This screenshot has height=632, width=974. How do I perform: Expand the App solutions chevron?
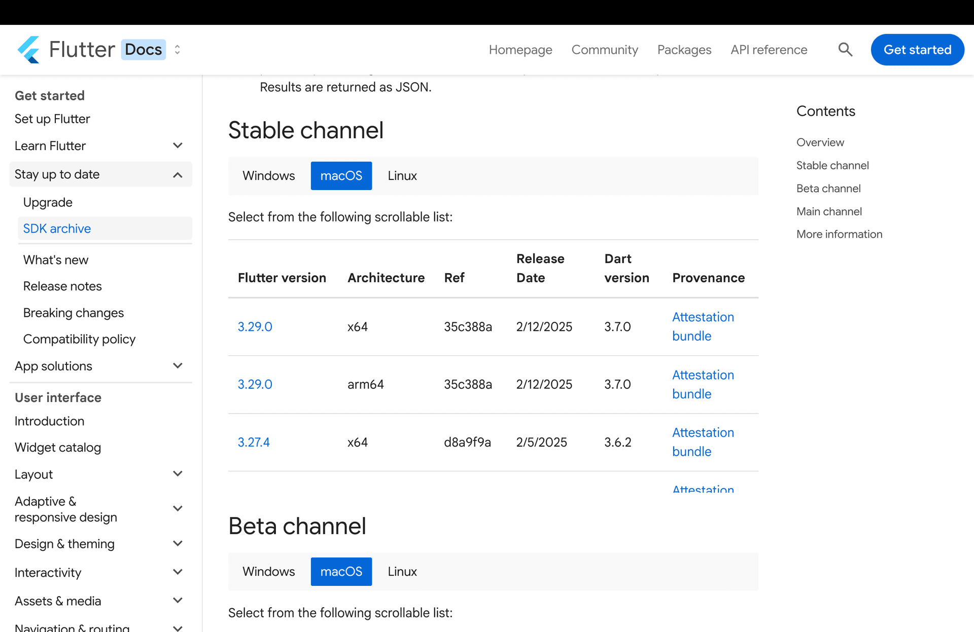tap(178, 366)
